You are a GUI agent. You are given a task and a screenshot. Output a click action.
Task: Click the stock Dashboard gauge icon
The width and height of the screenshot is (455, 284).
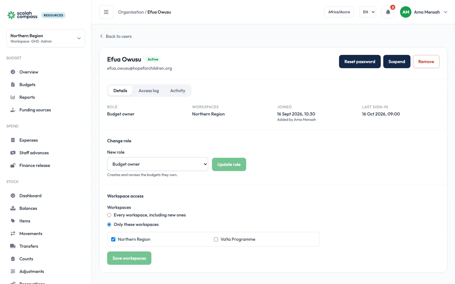pos(13,196)
